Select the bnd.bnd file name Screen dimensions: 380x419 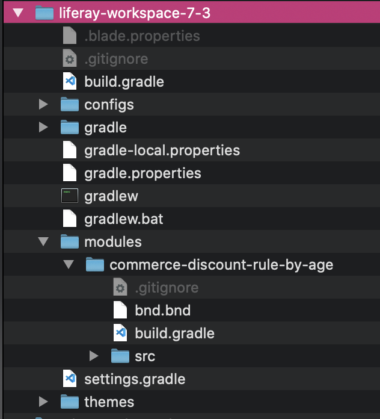point(163,311)
